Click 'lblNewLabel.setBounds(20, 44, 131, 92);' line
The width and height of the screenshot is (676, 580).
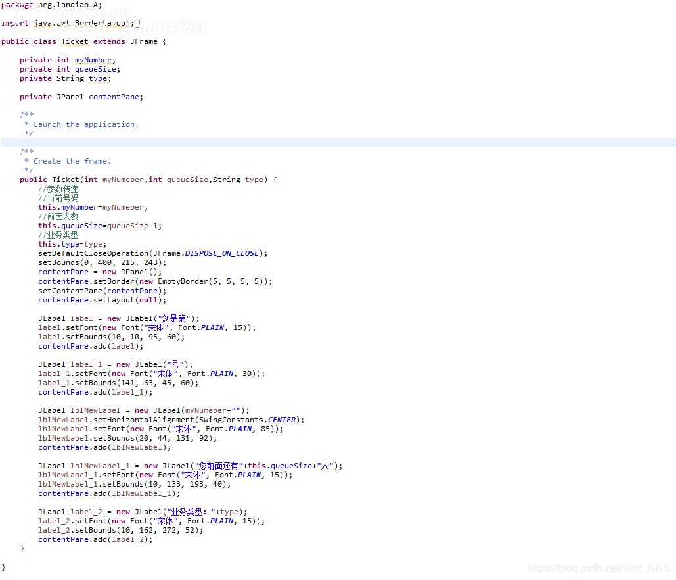pos(127,438)
